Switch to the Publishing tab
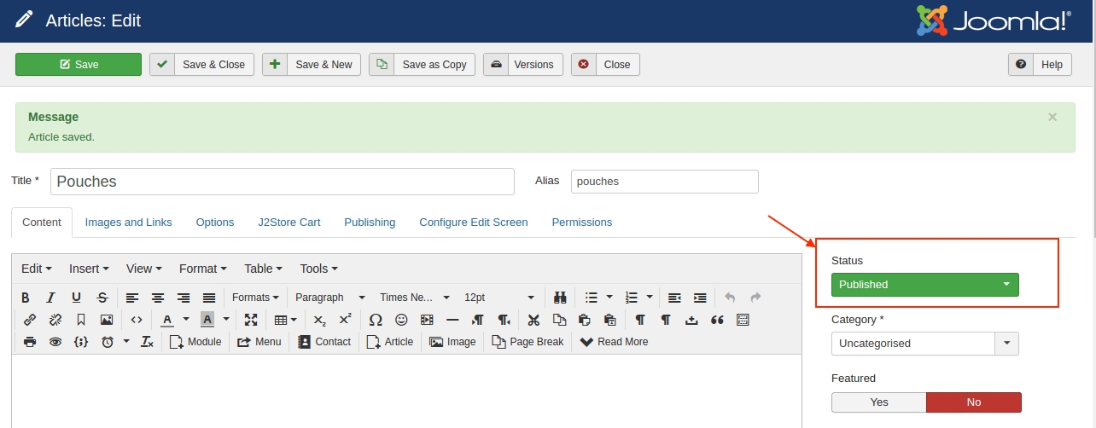This screenshot has height=428, width=1096. 370,223
